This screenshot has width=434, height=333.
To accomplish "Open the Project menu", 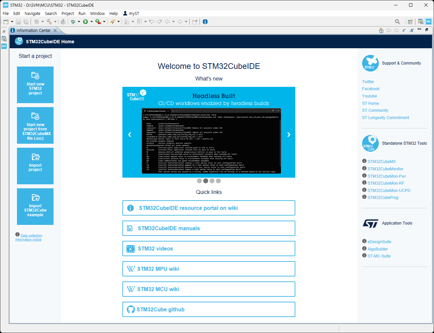I will tap(68, 13).
